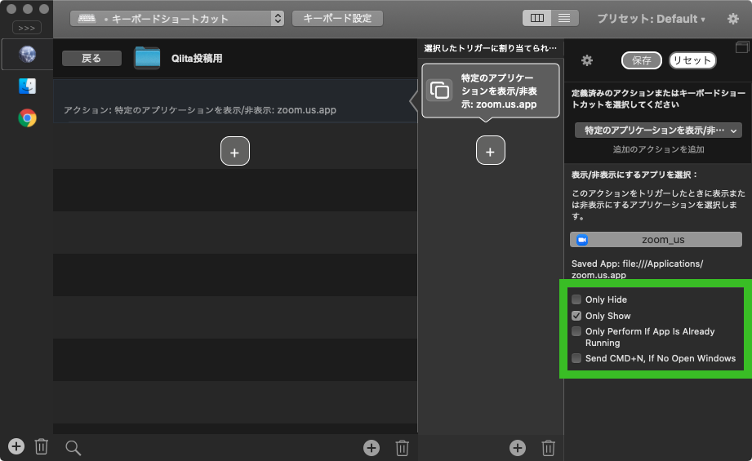Open action gear options in right panel
752x461 pixels.
click(587, 60)
